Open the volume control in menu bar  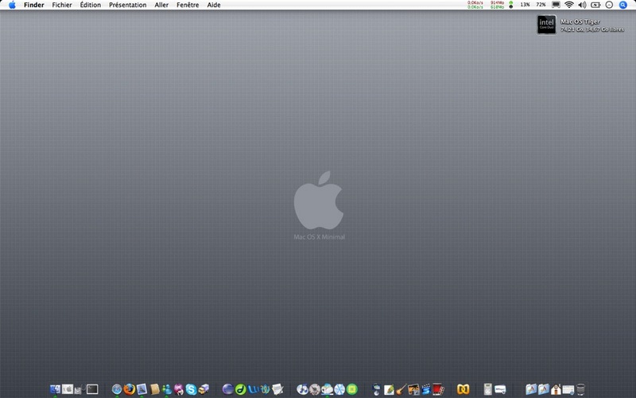(x=582, y=5)
